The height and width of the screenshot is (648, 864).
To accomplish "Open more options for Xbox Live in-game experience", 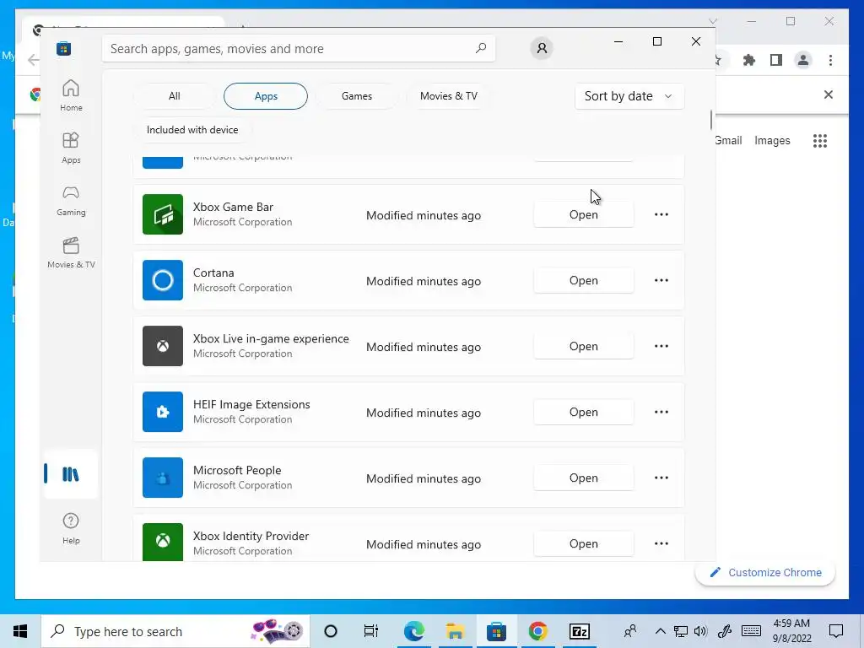I will (661, 346).
